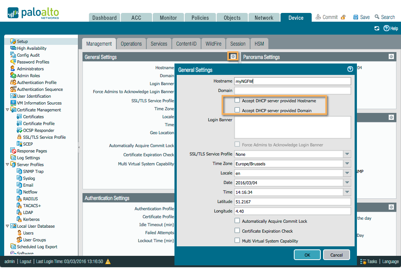Click the Login Banner text area

tap(293, 127)
